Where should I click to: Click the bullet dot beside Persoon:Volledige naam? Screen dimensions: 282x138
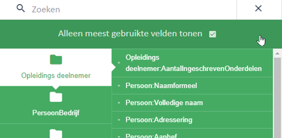click(119, 103)
